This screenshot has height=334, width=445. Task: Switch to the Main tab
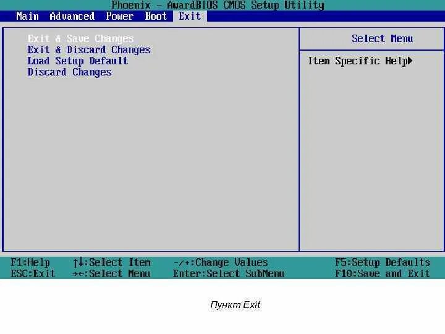27,16
